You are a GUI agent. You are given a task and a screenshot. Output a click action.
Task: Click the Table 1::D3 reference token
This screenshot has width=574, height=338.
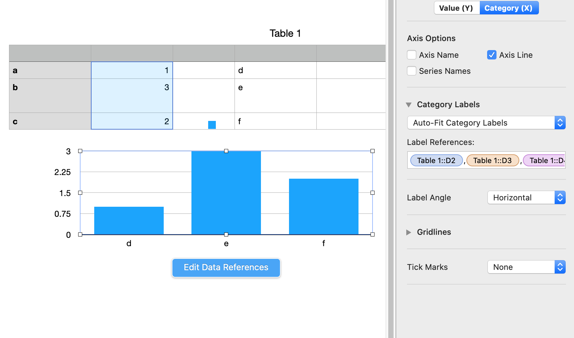[x=492, y=161]
